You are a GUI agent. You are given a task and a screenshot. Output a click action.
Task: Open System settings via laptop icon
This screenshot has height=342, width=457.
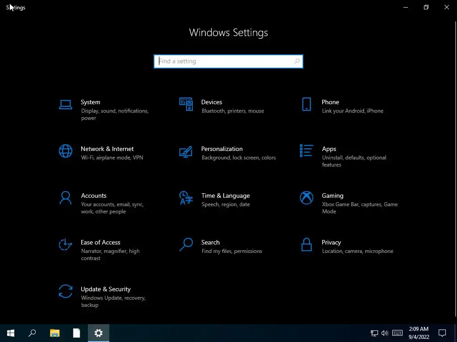(x=65, y=105)
